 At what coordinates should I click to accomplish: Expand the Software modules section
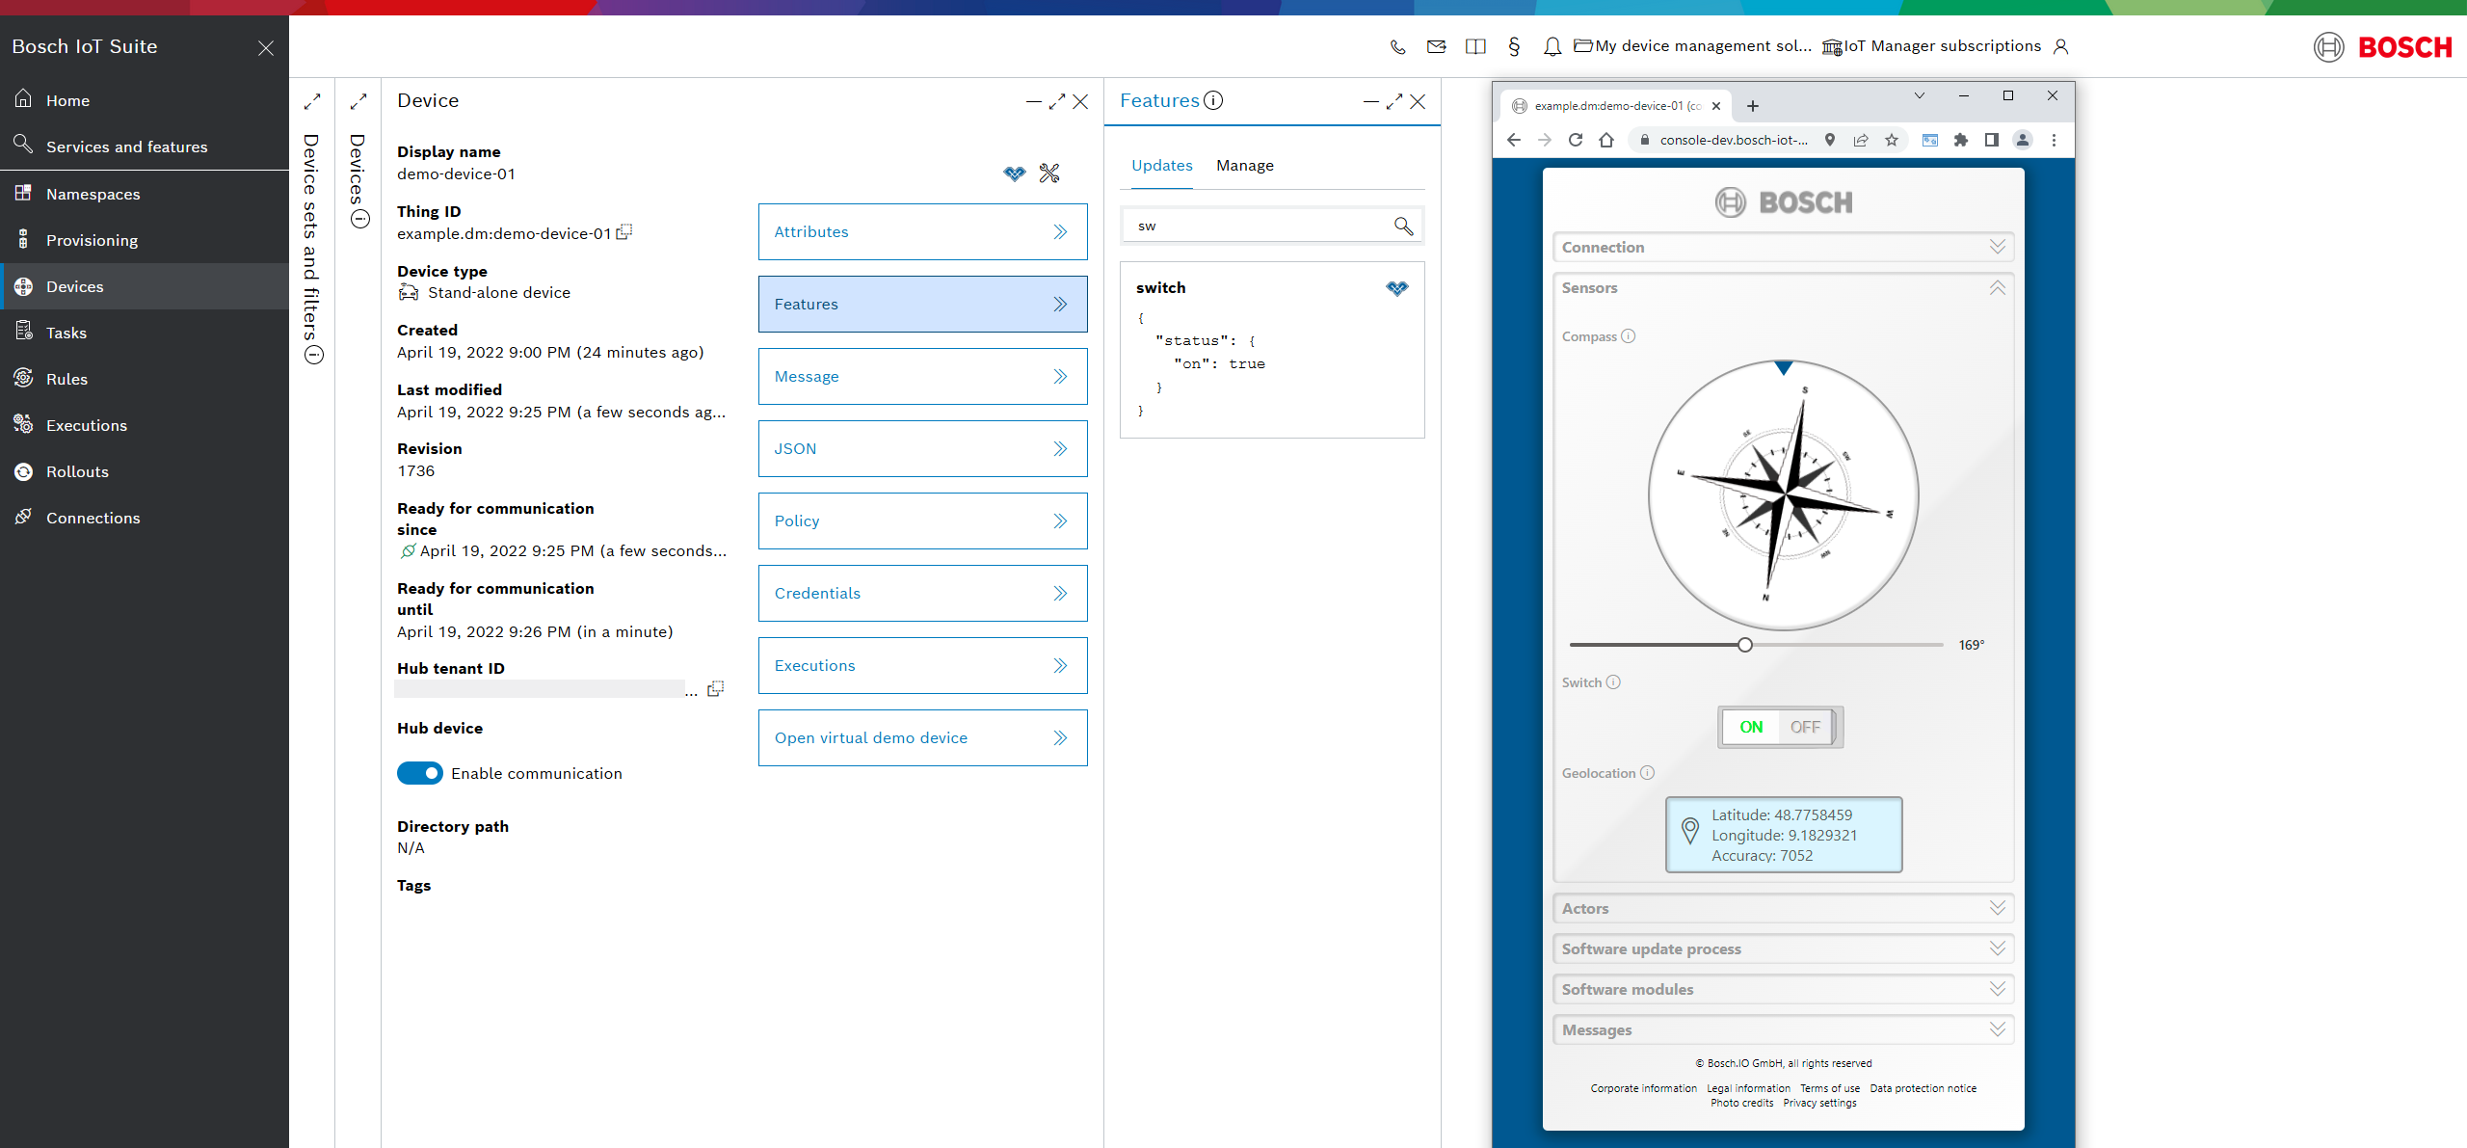[x=1783, y=989]
